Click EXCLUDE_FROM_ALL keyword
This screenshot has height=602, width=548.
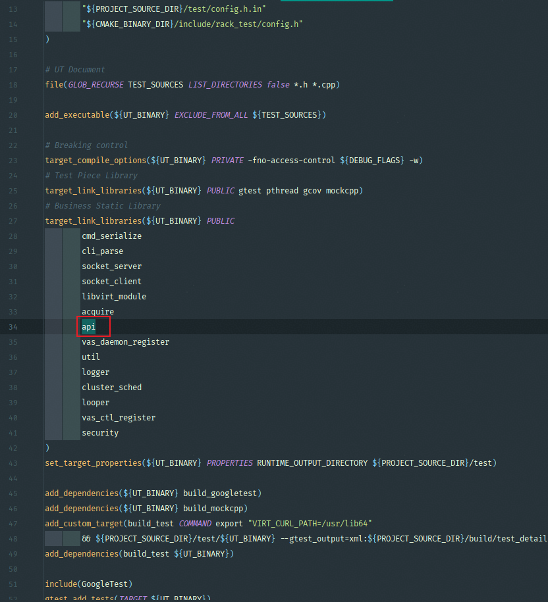211,115
